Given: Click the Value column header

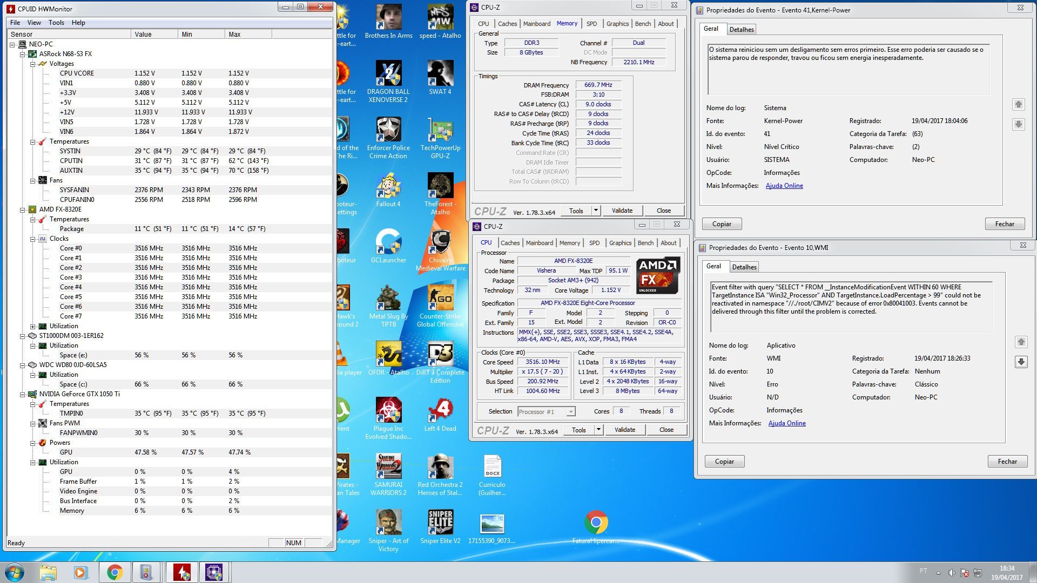Looking at the screenshot, I should (154, 34).
